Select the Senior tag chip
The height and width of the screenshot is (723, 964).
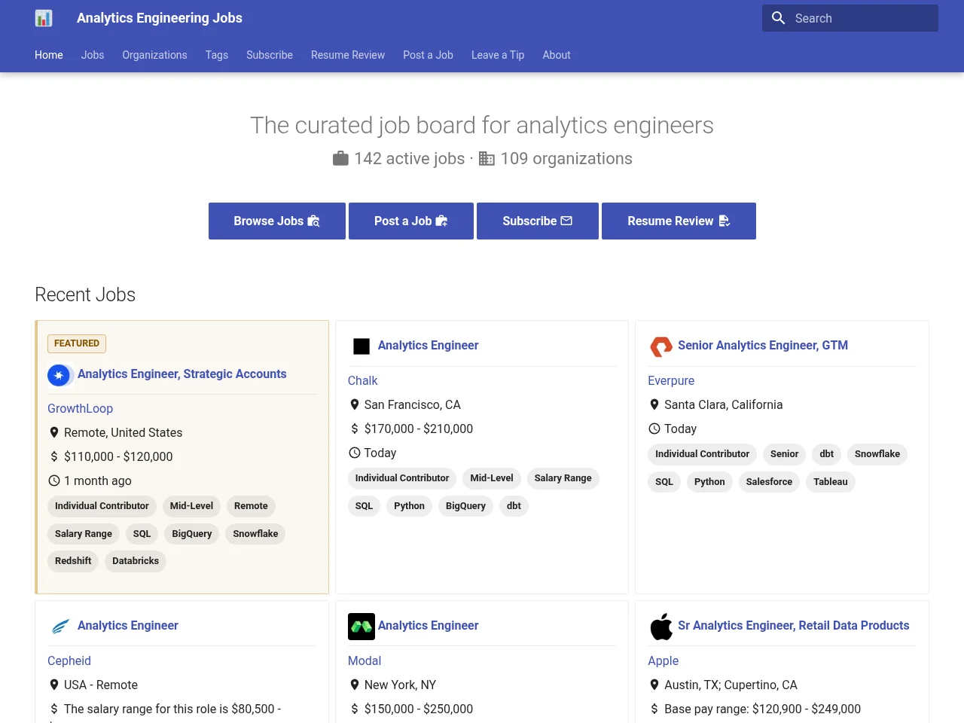784,454
